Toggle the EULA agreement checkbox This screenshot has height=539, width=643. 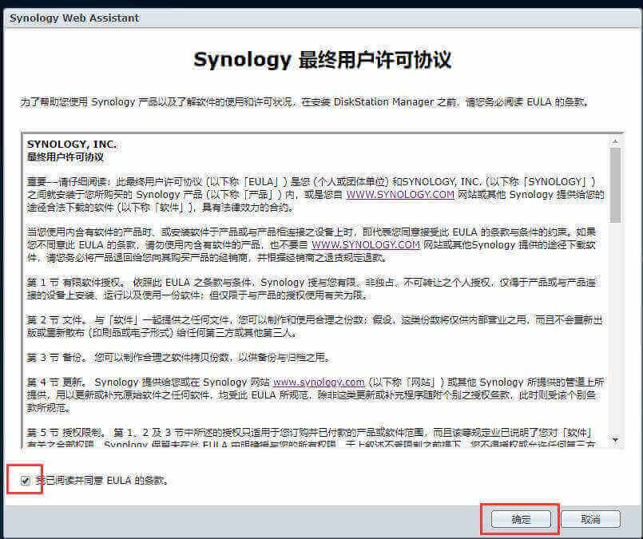(x=26, y=481)
